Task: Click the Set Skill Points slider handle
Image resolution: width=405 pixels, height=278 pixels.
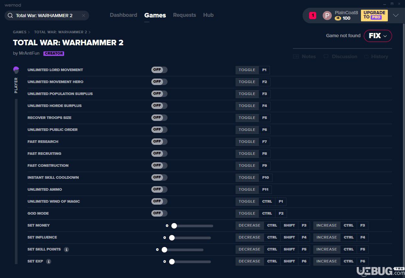Action: 164,250
